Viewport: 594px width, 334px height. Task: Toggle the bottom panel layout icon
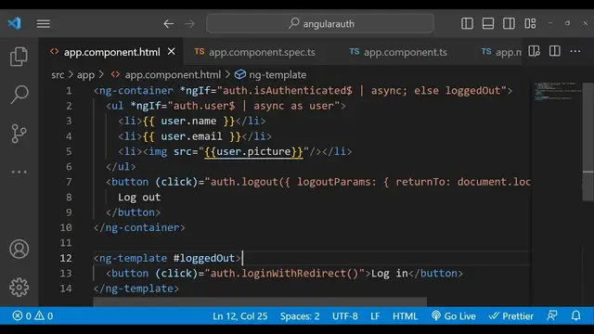coord(488,23)
